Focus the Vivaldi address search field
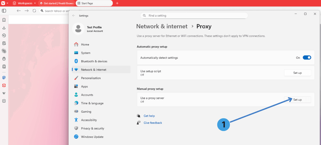 click(54, 11)
